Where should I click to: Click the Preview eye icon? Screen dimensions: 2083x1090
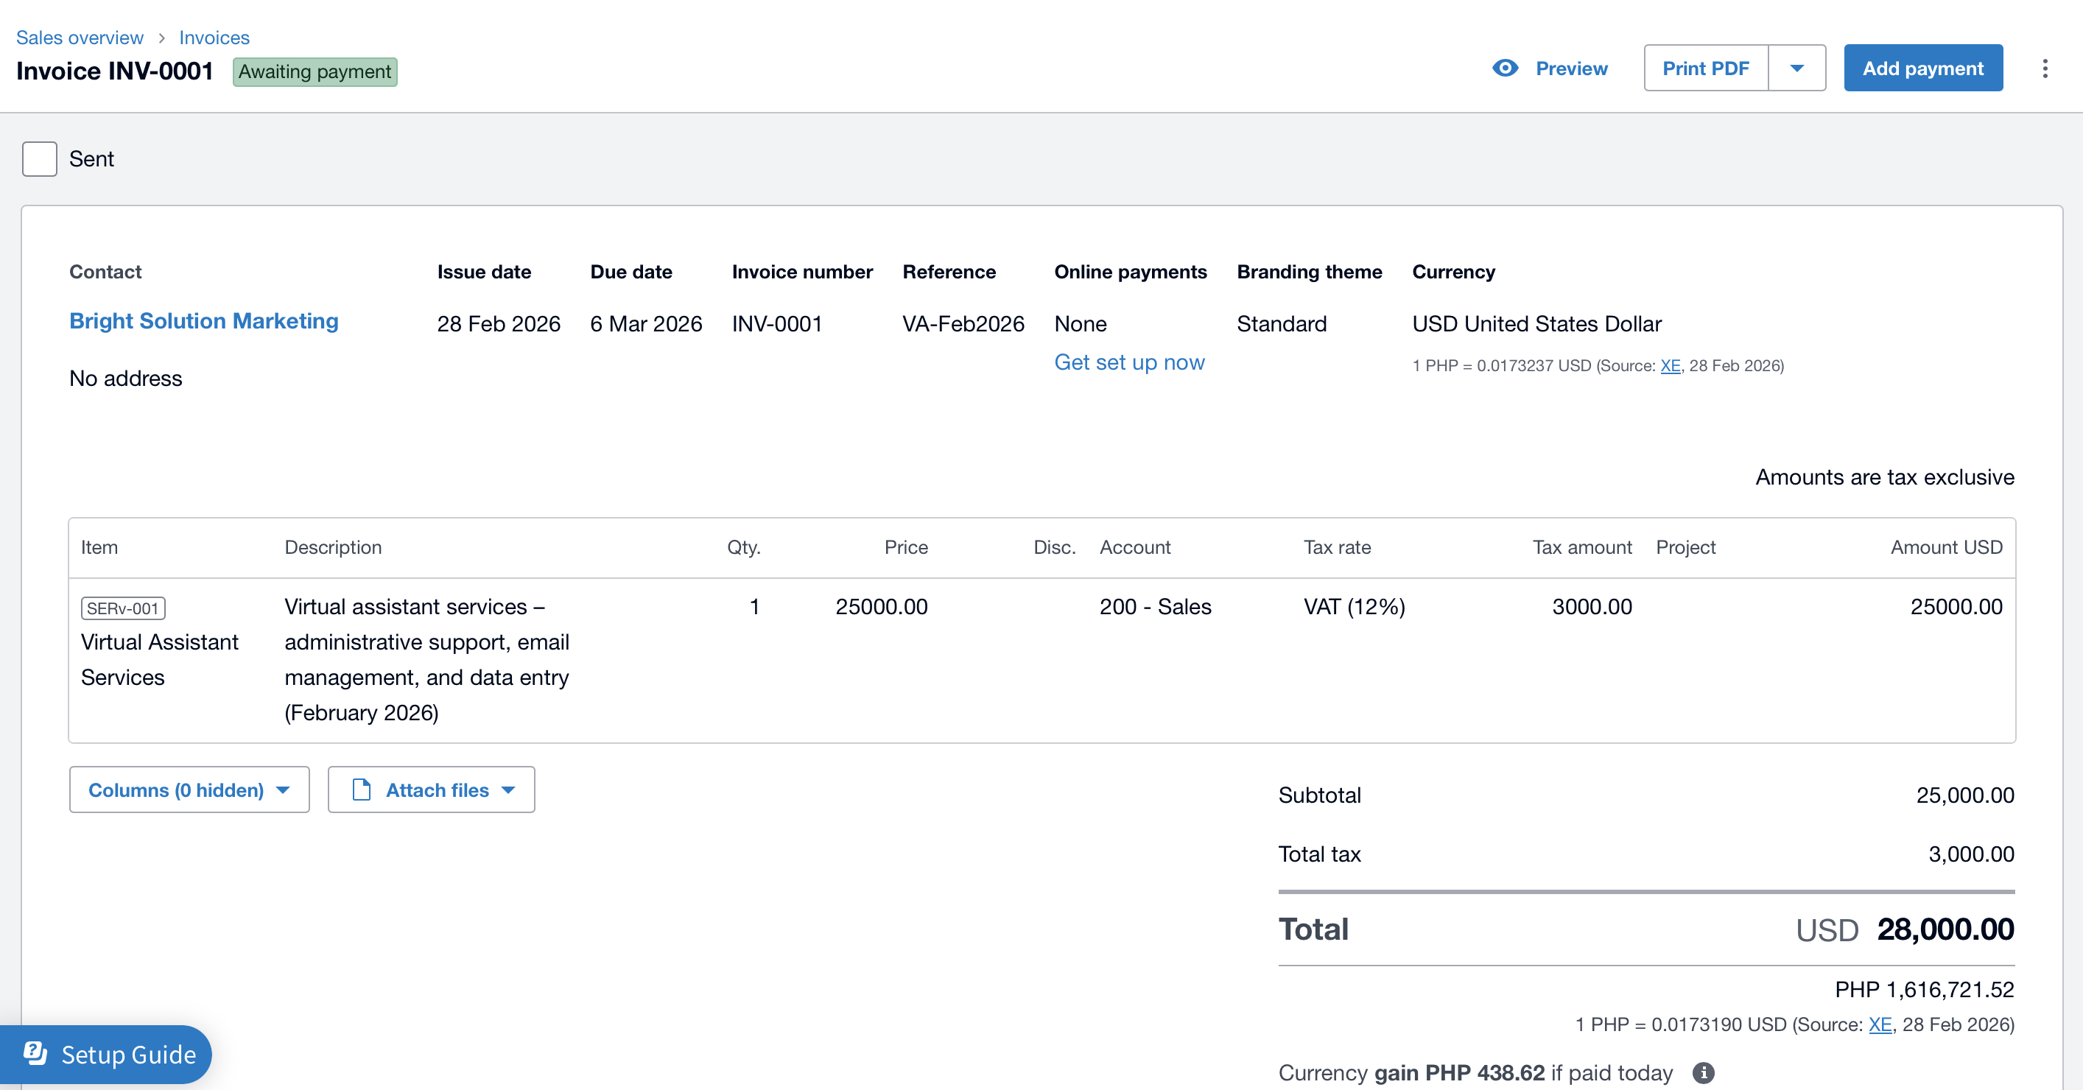tap(1505, 68)
